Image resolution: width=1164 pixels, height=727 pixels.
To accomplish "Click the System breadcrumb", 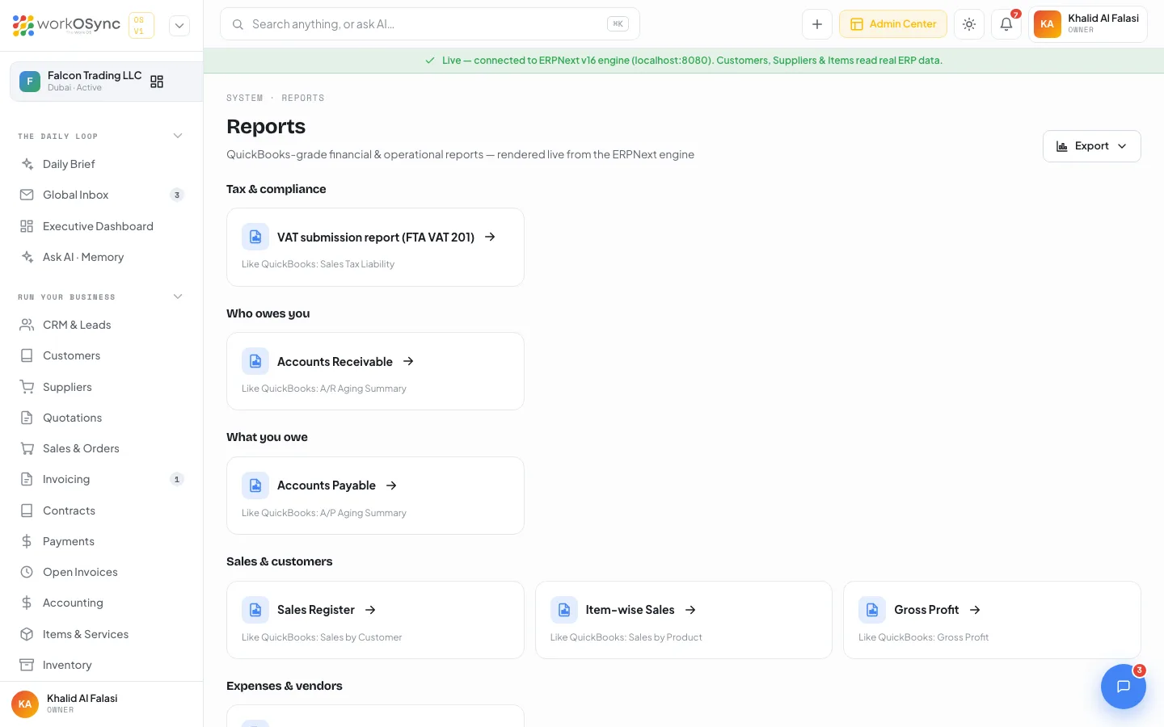I will (x=245, y=98).
